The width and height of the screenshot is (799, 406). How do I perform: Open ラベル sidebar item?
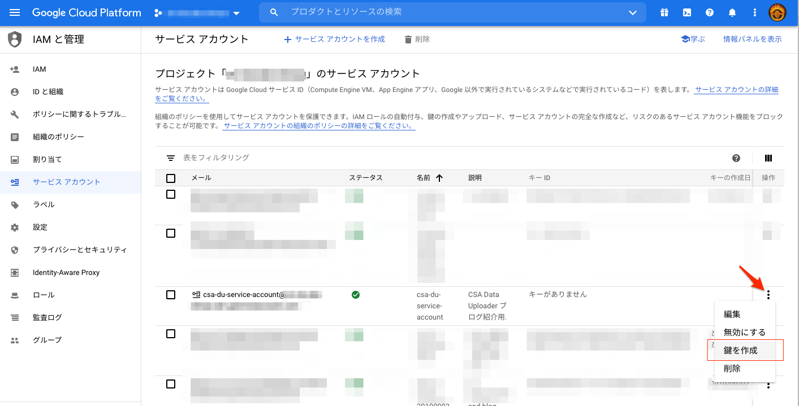point(70,204)
